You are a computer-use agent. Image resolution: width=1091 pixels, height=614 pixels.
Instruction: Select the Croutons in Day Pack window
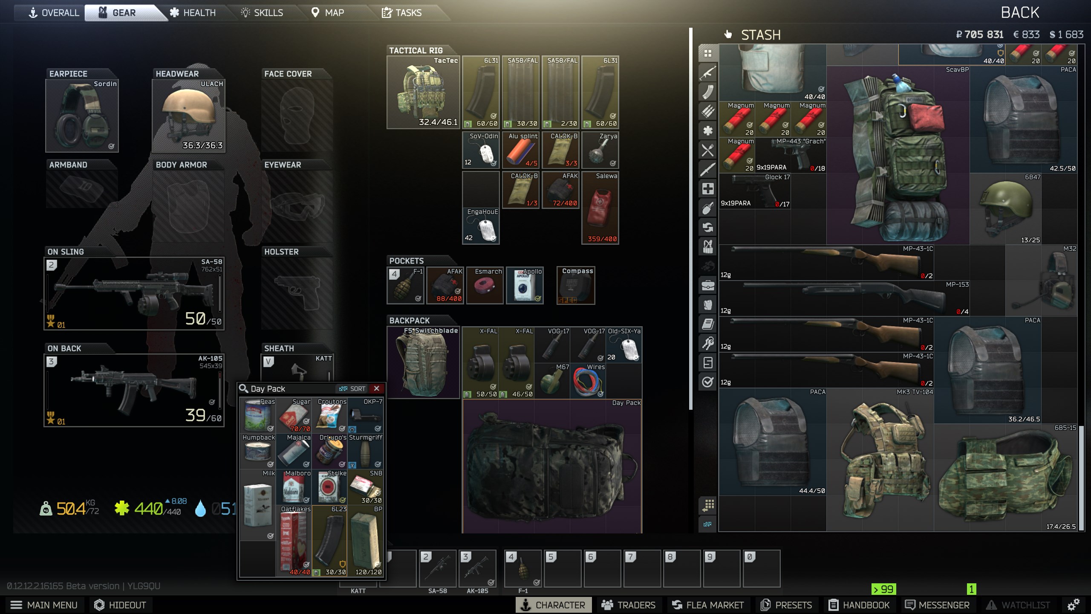pos(329,415)
